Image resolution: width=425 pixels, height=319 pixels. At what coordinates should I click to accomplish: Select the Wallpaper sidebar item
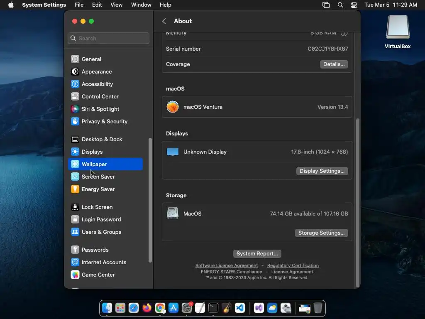tap(105, 164)
